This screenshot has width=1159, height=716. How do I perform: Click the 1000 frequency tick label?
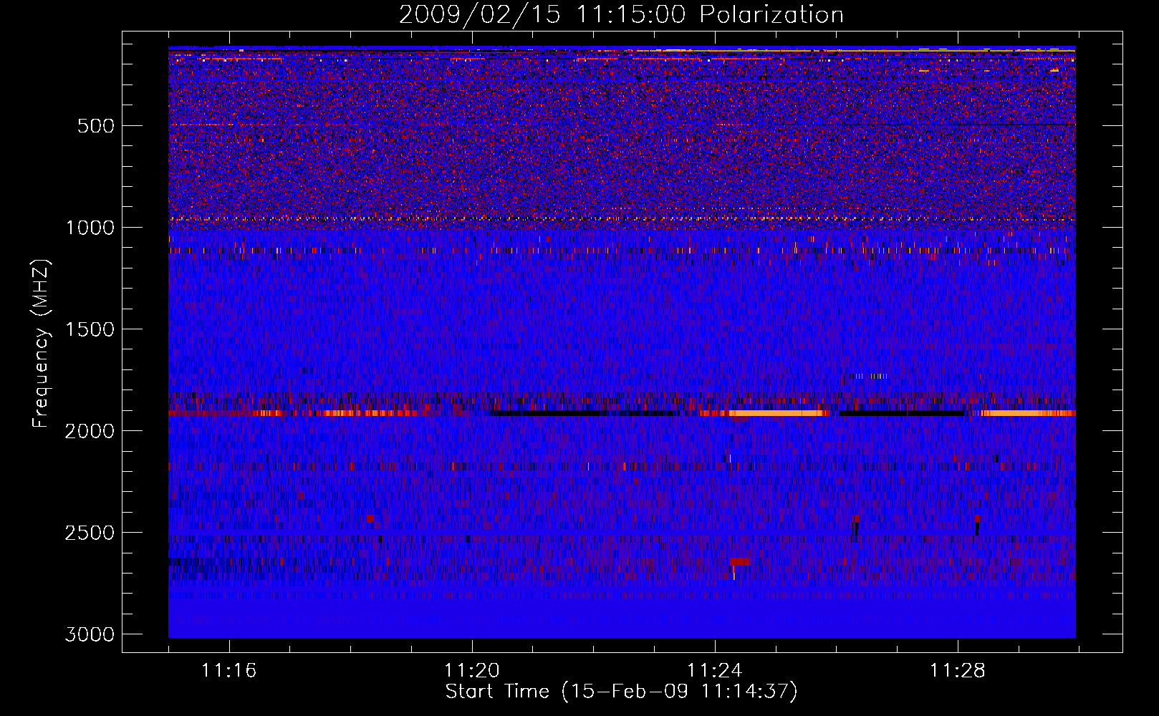tap(90, 228)
